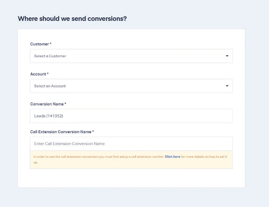This screenshot has width=269, height=207.
Task: Click blank area below the warning banner
Action: click(131, 178)
